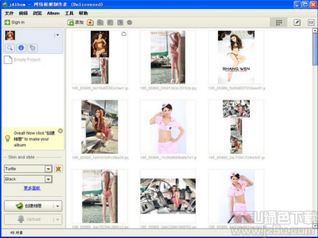Expand the Upload button dropdown arrow
318x238 pixels.
pos(57,220)
